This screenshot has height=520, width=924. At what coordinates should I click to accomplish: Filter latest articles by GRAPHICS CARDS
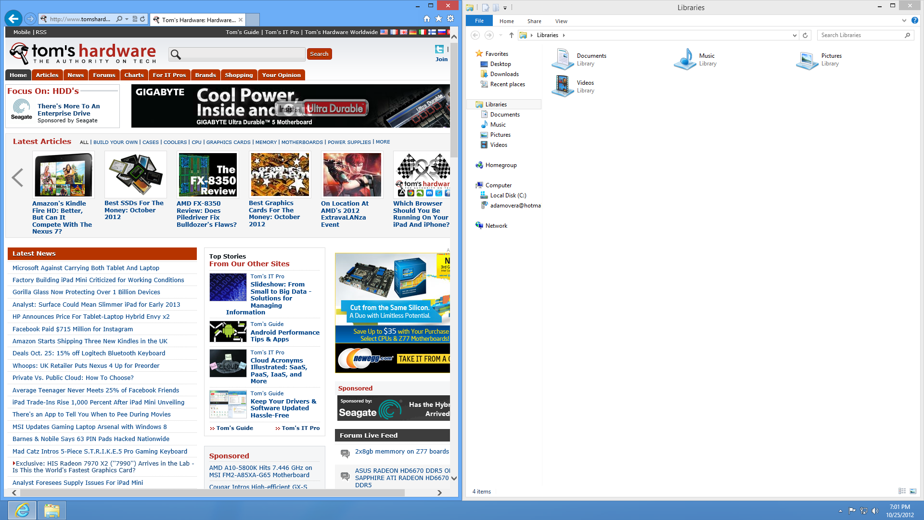coord(228,143)
